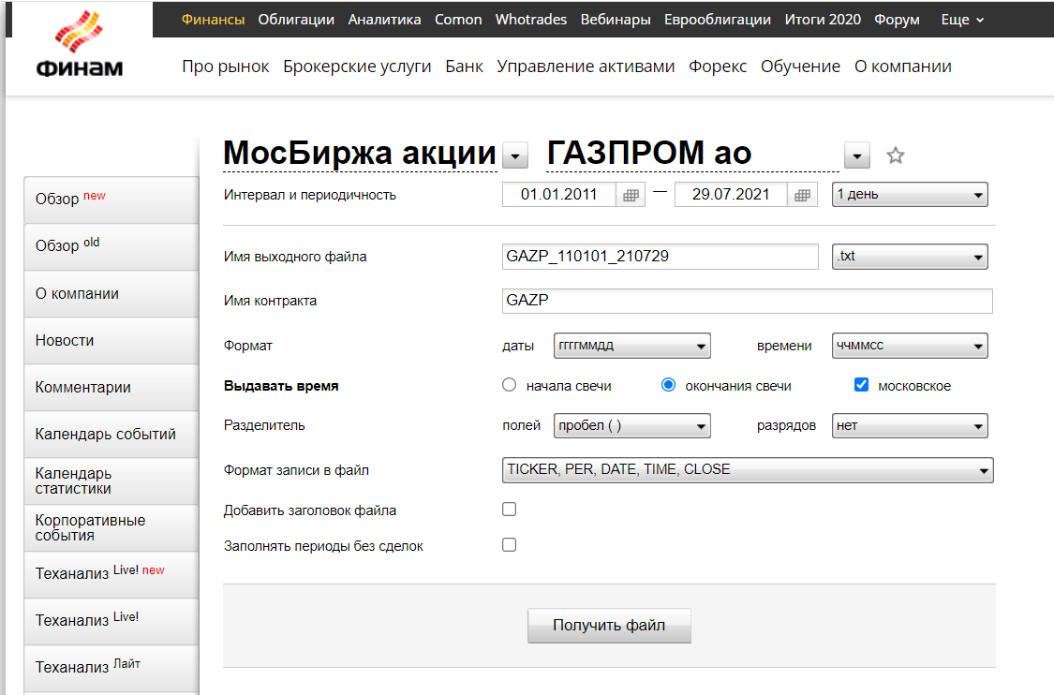Viewport: 1054px width, 695px height.
Task: Open sidebar tab "Теханализ Live! new"
Action: [111, 575]
